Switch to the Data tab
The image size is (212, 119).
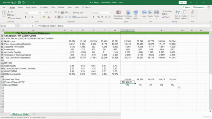[53, 7]
